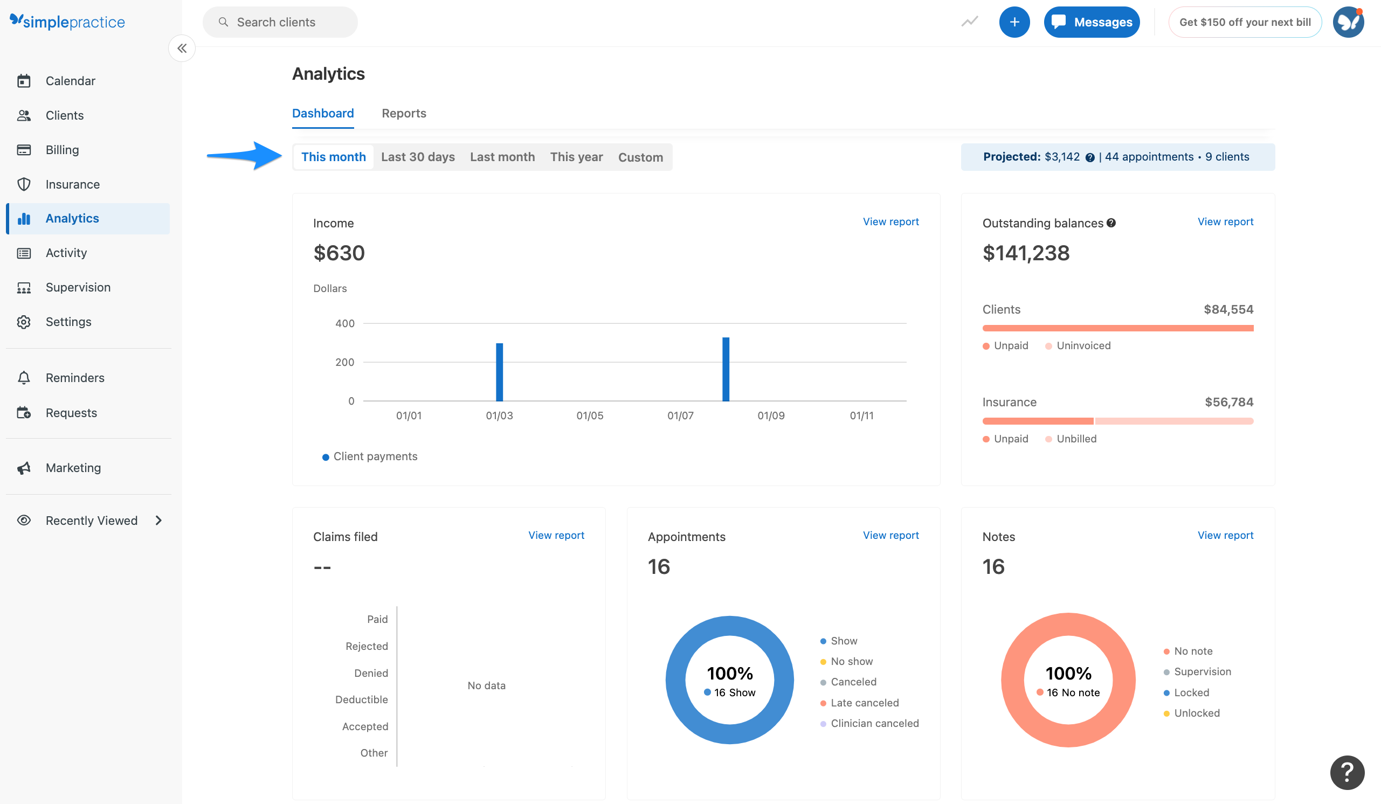The width and height of the screenshot is (1381, 804).
Task: View the Outstanding balances report
Action: 1225,222
